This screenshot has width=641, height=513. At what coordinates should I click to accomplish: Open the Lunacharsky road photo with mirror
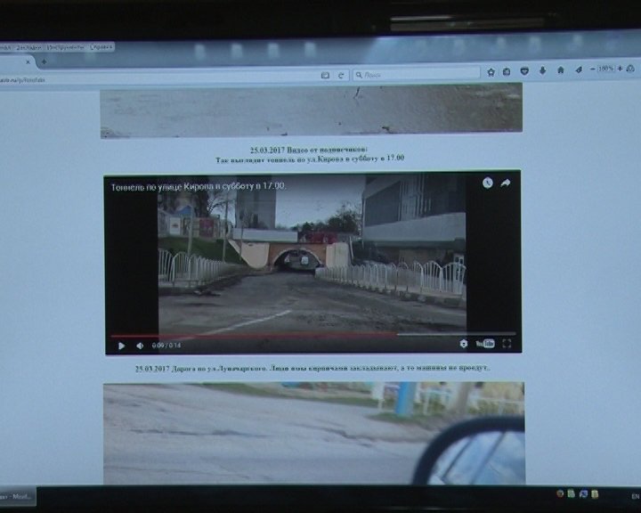click(314, 433)
